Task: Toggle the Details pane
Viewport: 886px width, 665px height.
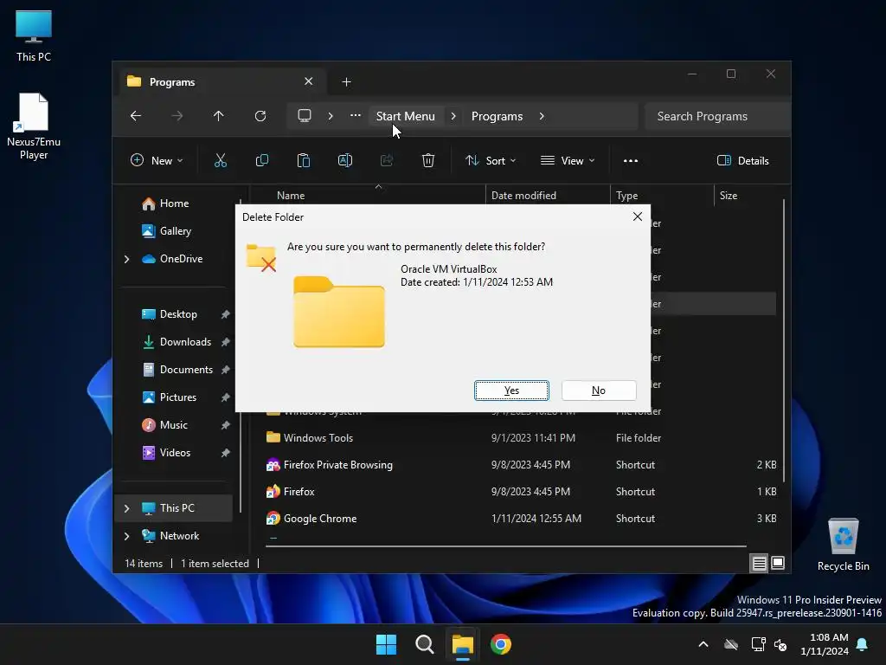Action: (742, 160)
